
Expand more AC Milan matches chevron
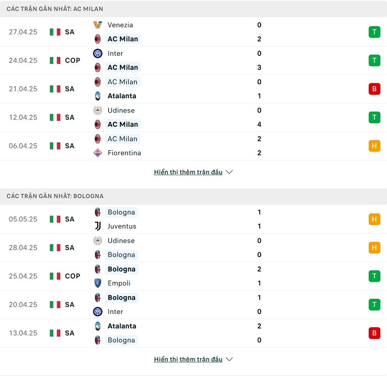click(229, 172)
